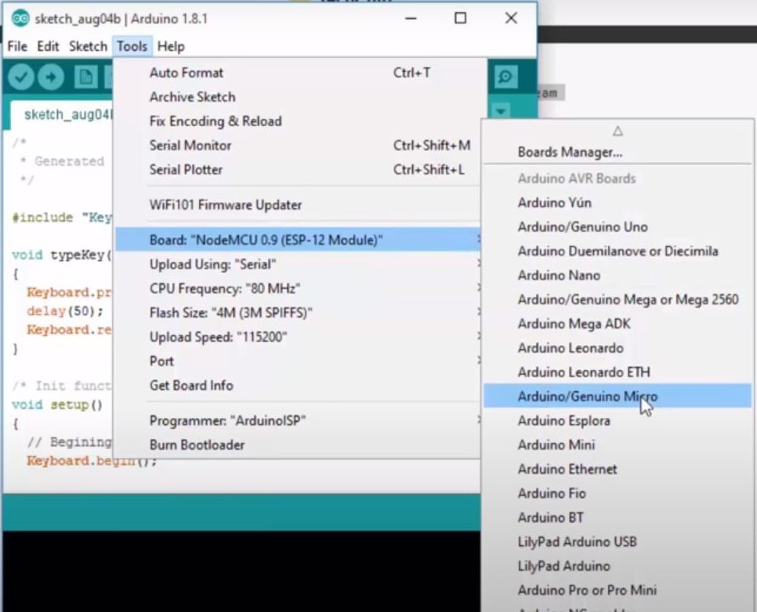Expand the Port submenu
The width and height of the screenshot is (757, 612).
click(x=299, y=361)
